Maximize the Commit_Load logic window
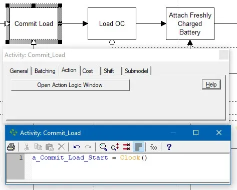Viewport: 237px width, 190px height. 196,132
